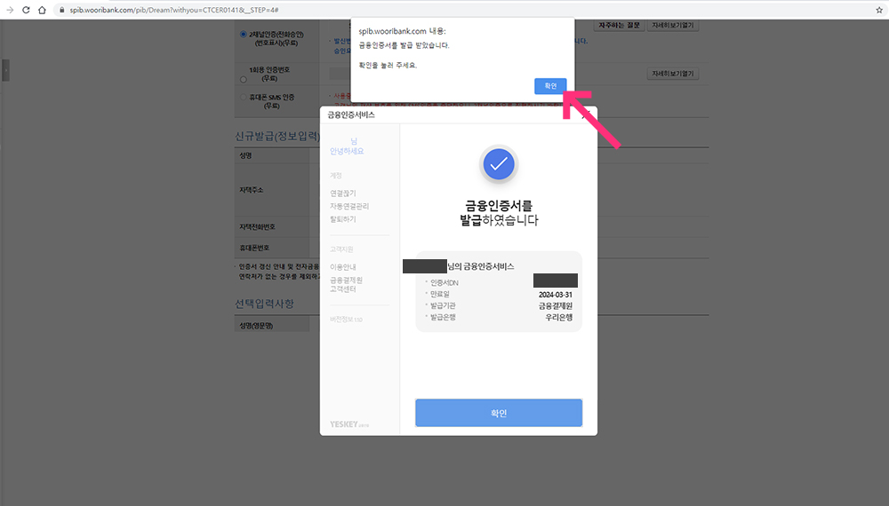Viewport: 889px width, 506px height.
Task: Go to the browser home page icon
Action: [42, 10]
